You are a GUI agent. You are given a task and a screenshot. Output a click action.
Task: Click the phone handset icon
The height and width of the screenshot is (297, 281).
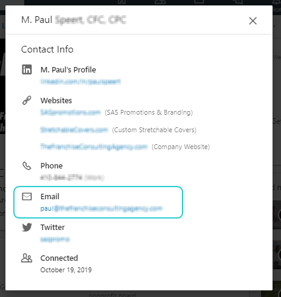pos(27,166)
